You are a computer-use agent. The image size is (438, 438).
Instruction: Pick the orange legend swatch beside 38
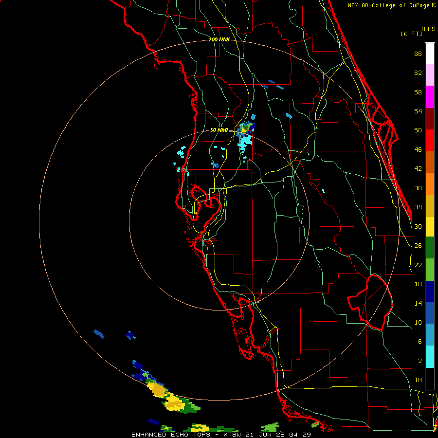pyautogui.click(x=430, y=184)
